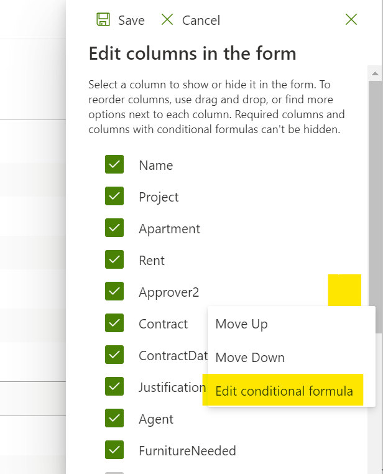Uncheck the Project column checkbox
Screen dimensions: 383x474
114,196
